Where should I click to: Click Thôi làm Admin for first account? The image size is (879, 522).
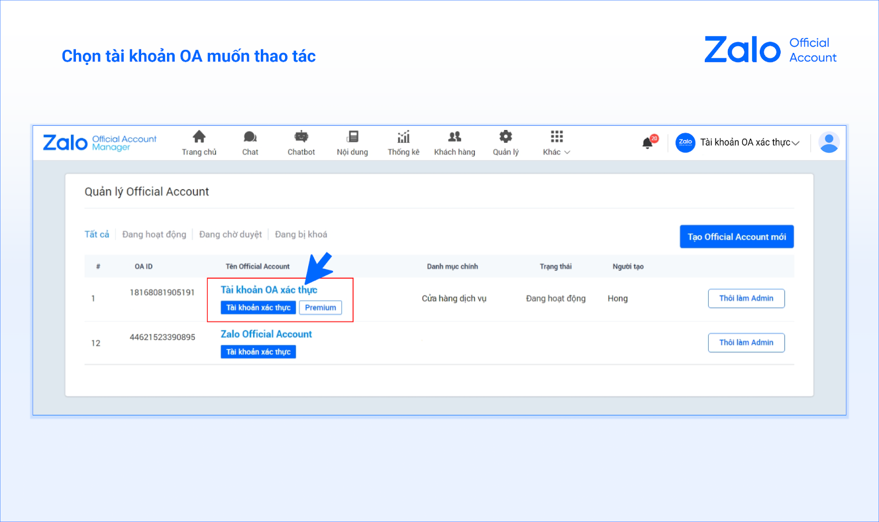[x=746, y=299]
